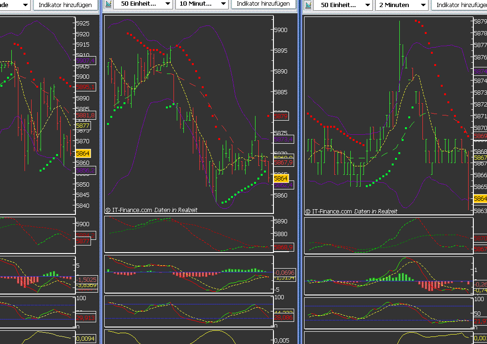Click the drawing tools icon of the 2-minute chart
487x344 pixels.
308,5
